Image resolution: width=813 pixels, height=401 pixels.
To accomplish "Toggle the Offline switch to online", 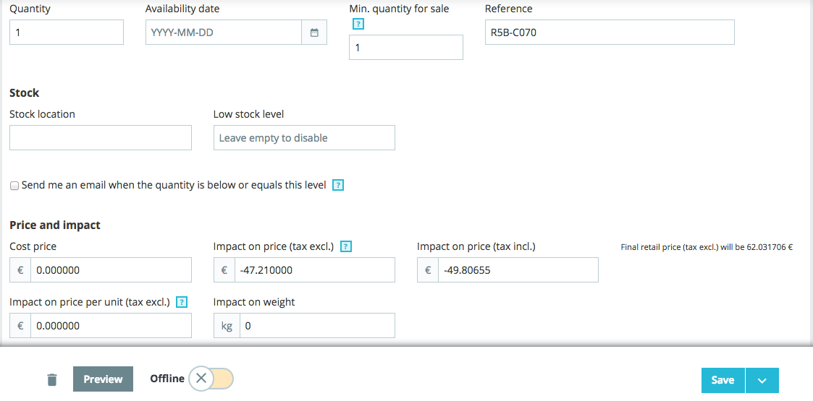I will click(211, 379).
